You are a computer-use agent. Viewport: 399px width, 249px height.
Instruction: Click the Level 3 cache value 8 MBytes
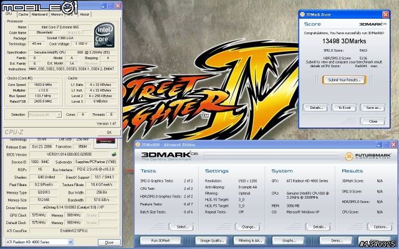[100, 101]
